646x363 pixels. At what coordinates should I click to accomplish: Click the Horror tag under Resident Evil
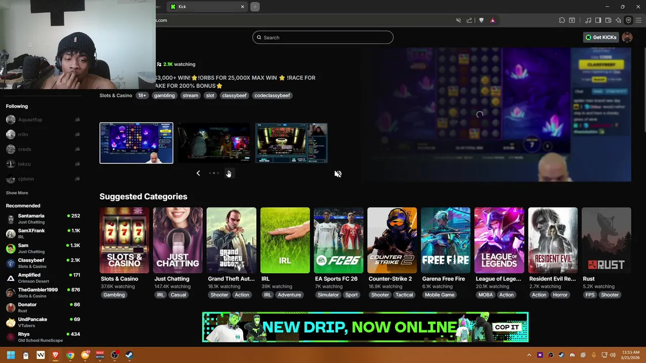(x=560, y=295)
